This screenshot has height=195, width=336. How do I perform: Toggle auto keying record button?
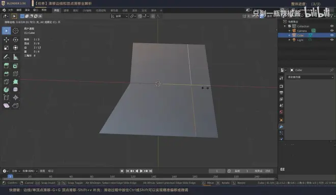(122, 171)
